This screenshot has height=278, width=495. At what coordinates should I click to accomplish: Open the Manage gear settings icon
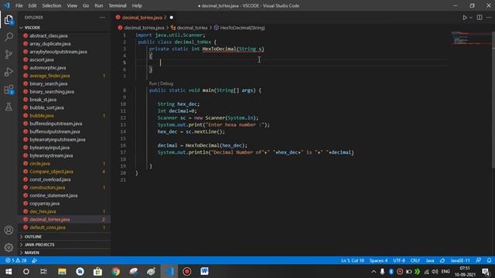click(x=9, y=247)
